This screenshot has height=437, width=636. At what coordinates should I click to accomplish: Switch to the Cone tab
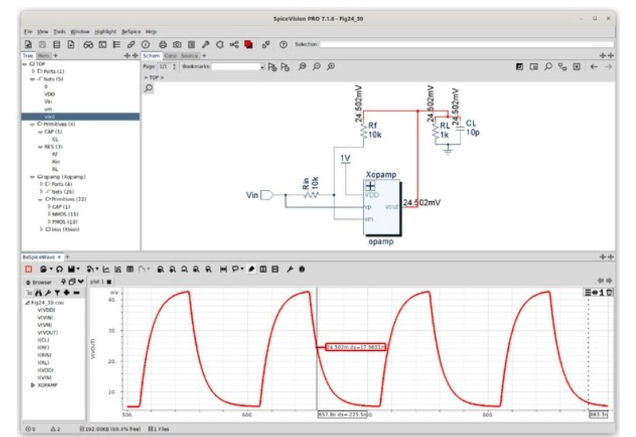[x=170, y=56]
